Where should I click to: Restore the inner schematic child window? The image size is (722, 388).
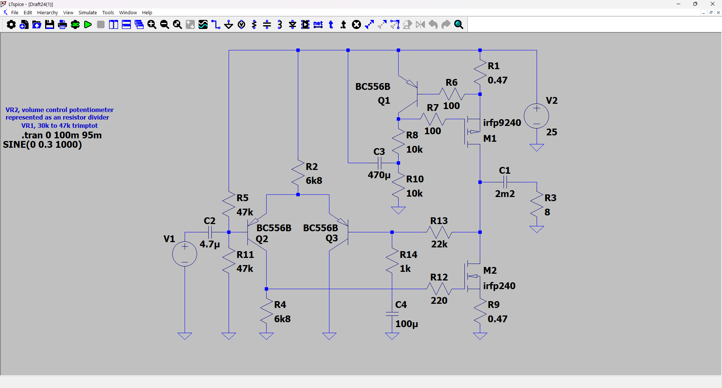point(711,12)
